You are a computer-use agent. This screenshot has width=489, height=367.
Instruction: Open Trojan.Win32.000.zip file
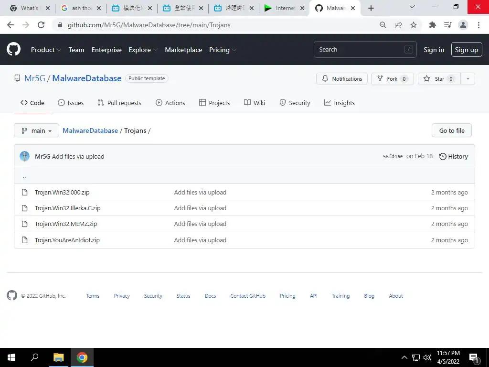point(62,192)
